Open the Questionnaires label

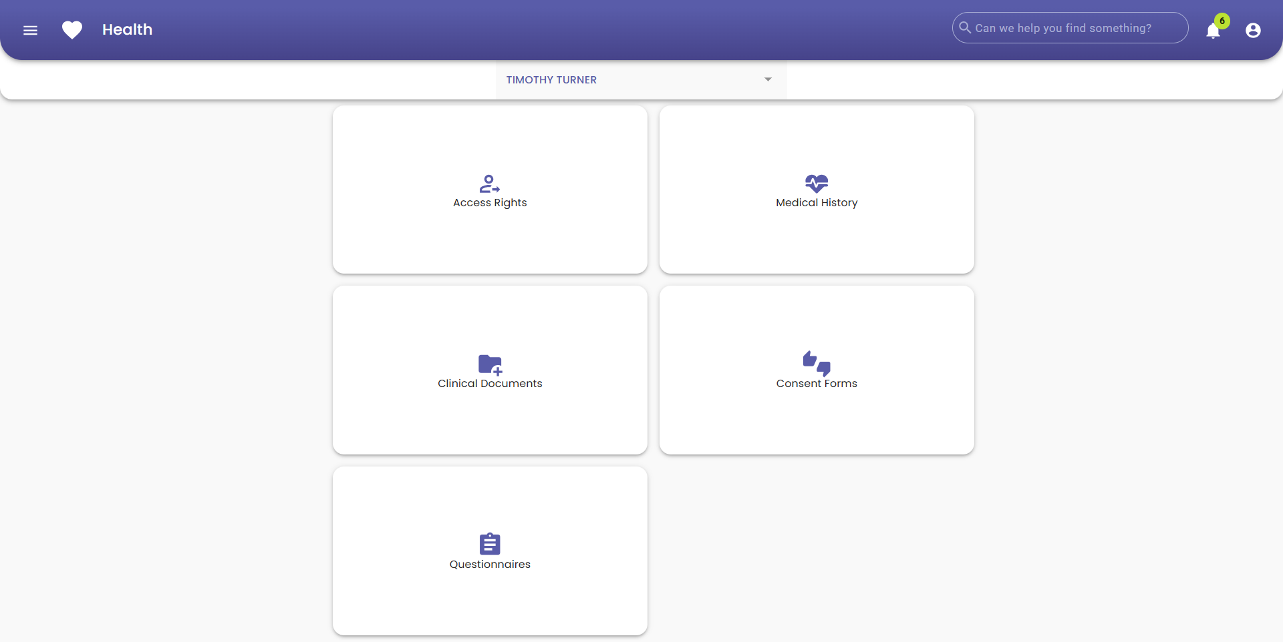pyautogui.click(x=490, y=565)
